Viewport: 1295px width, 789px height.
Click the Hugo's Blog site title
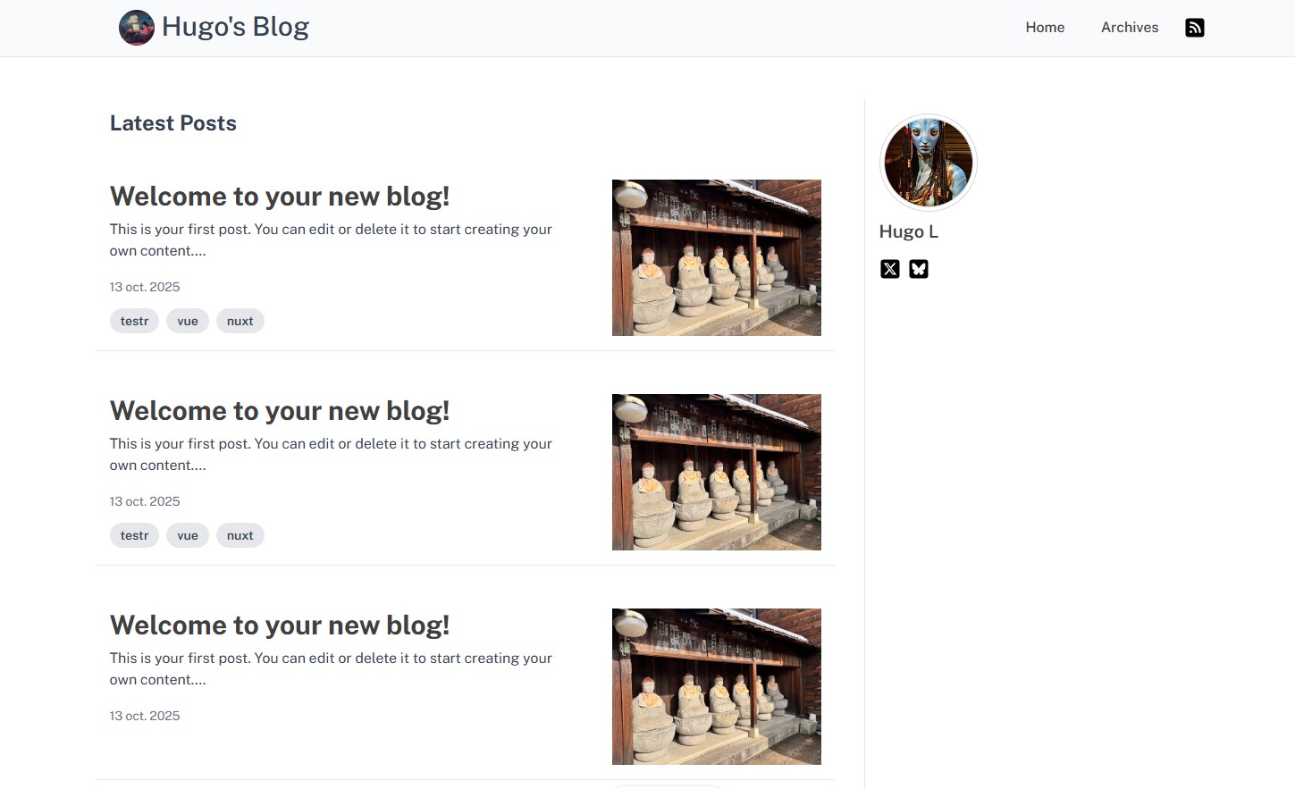235,27
